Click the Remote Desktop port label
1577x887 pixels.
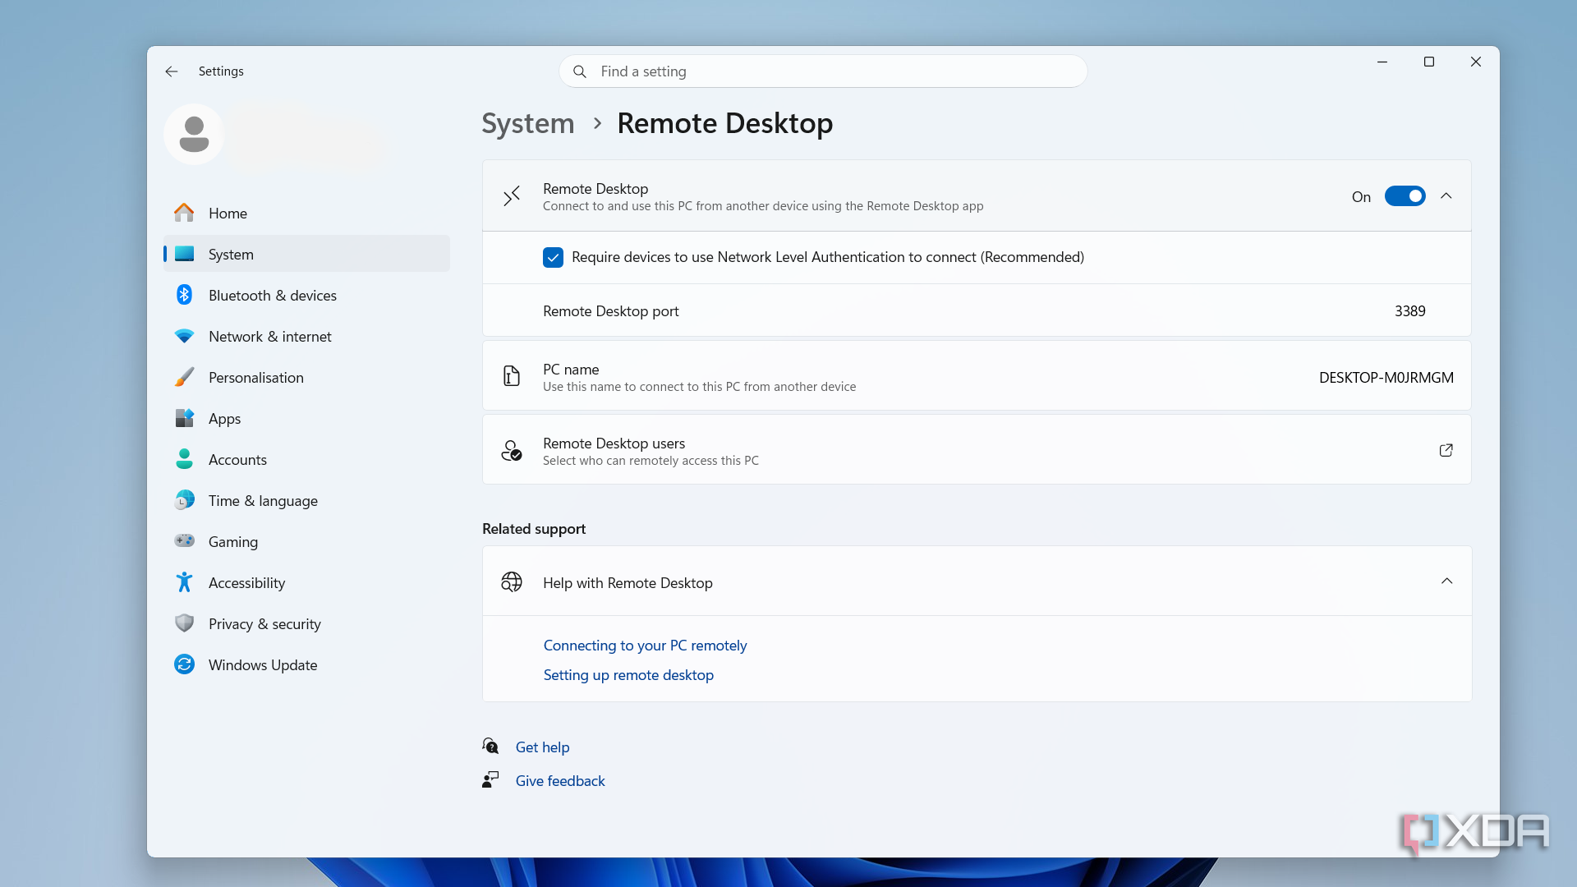(x=610, y=311)
